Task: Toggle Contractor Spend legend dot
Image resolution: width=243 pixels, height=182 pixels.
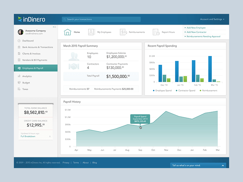Action: (x=176, y=90)
